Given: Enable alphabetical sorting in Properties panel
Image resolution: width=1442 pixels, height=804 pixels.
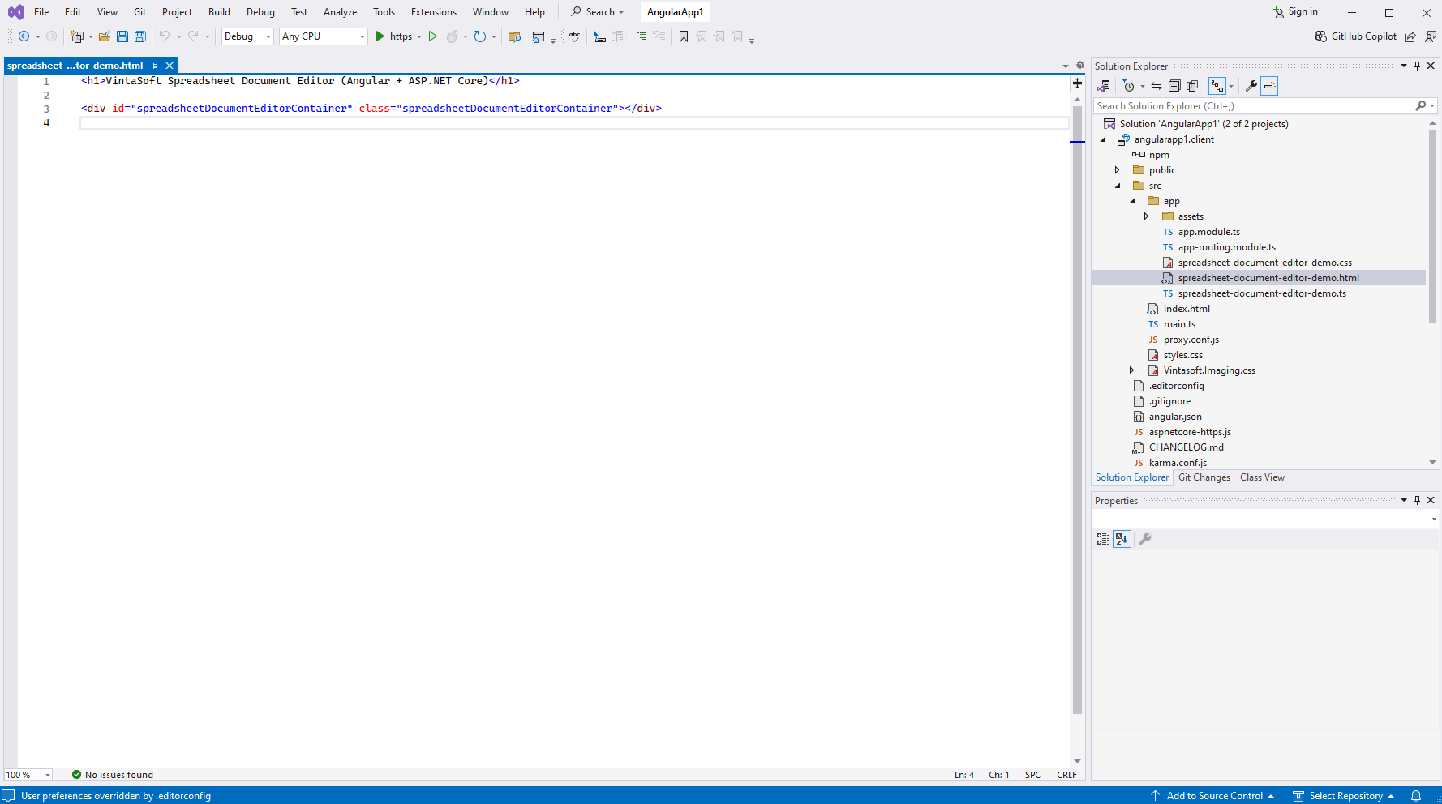Looking at the screenshot, I should pos(1122,539).
